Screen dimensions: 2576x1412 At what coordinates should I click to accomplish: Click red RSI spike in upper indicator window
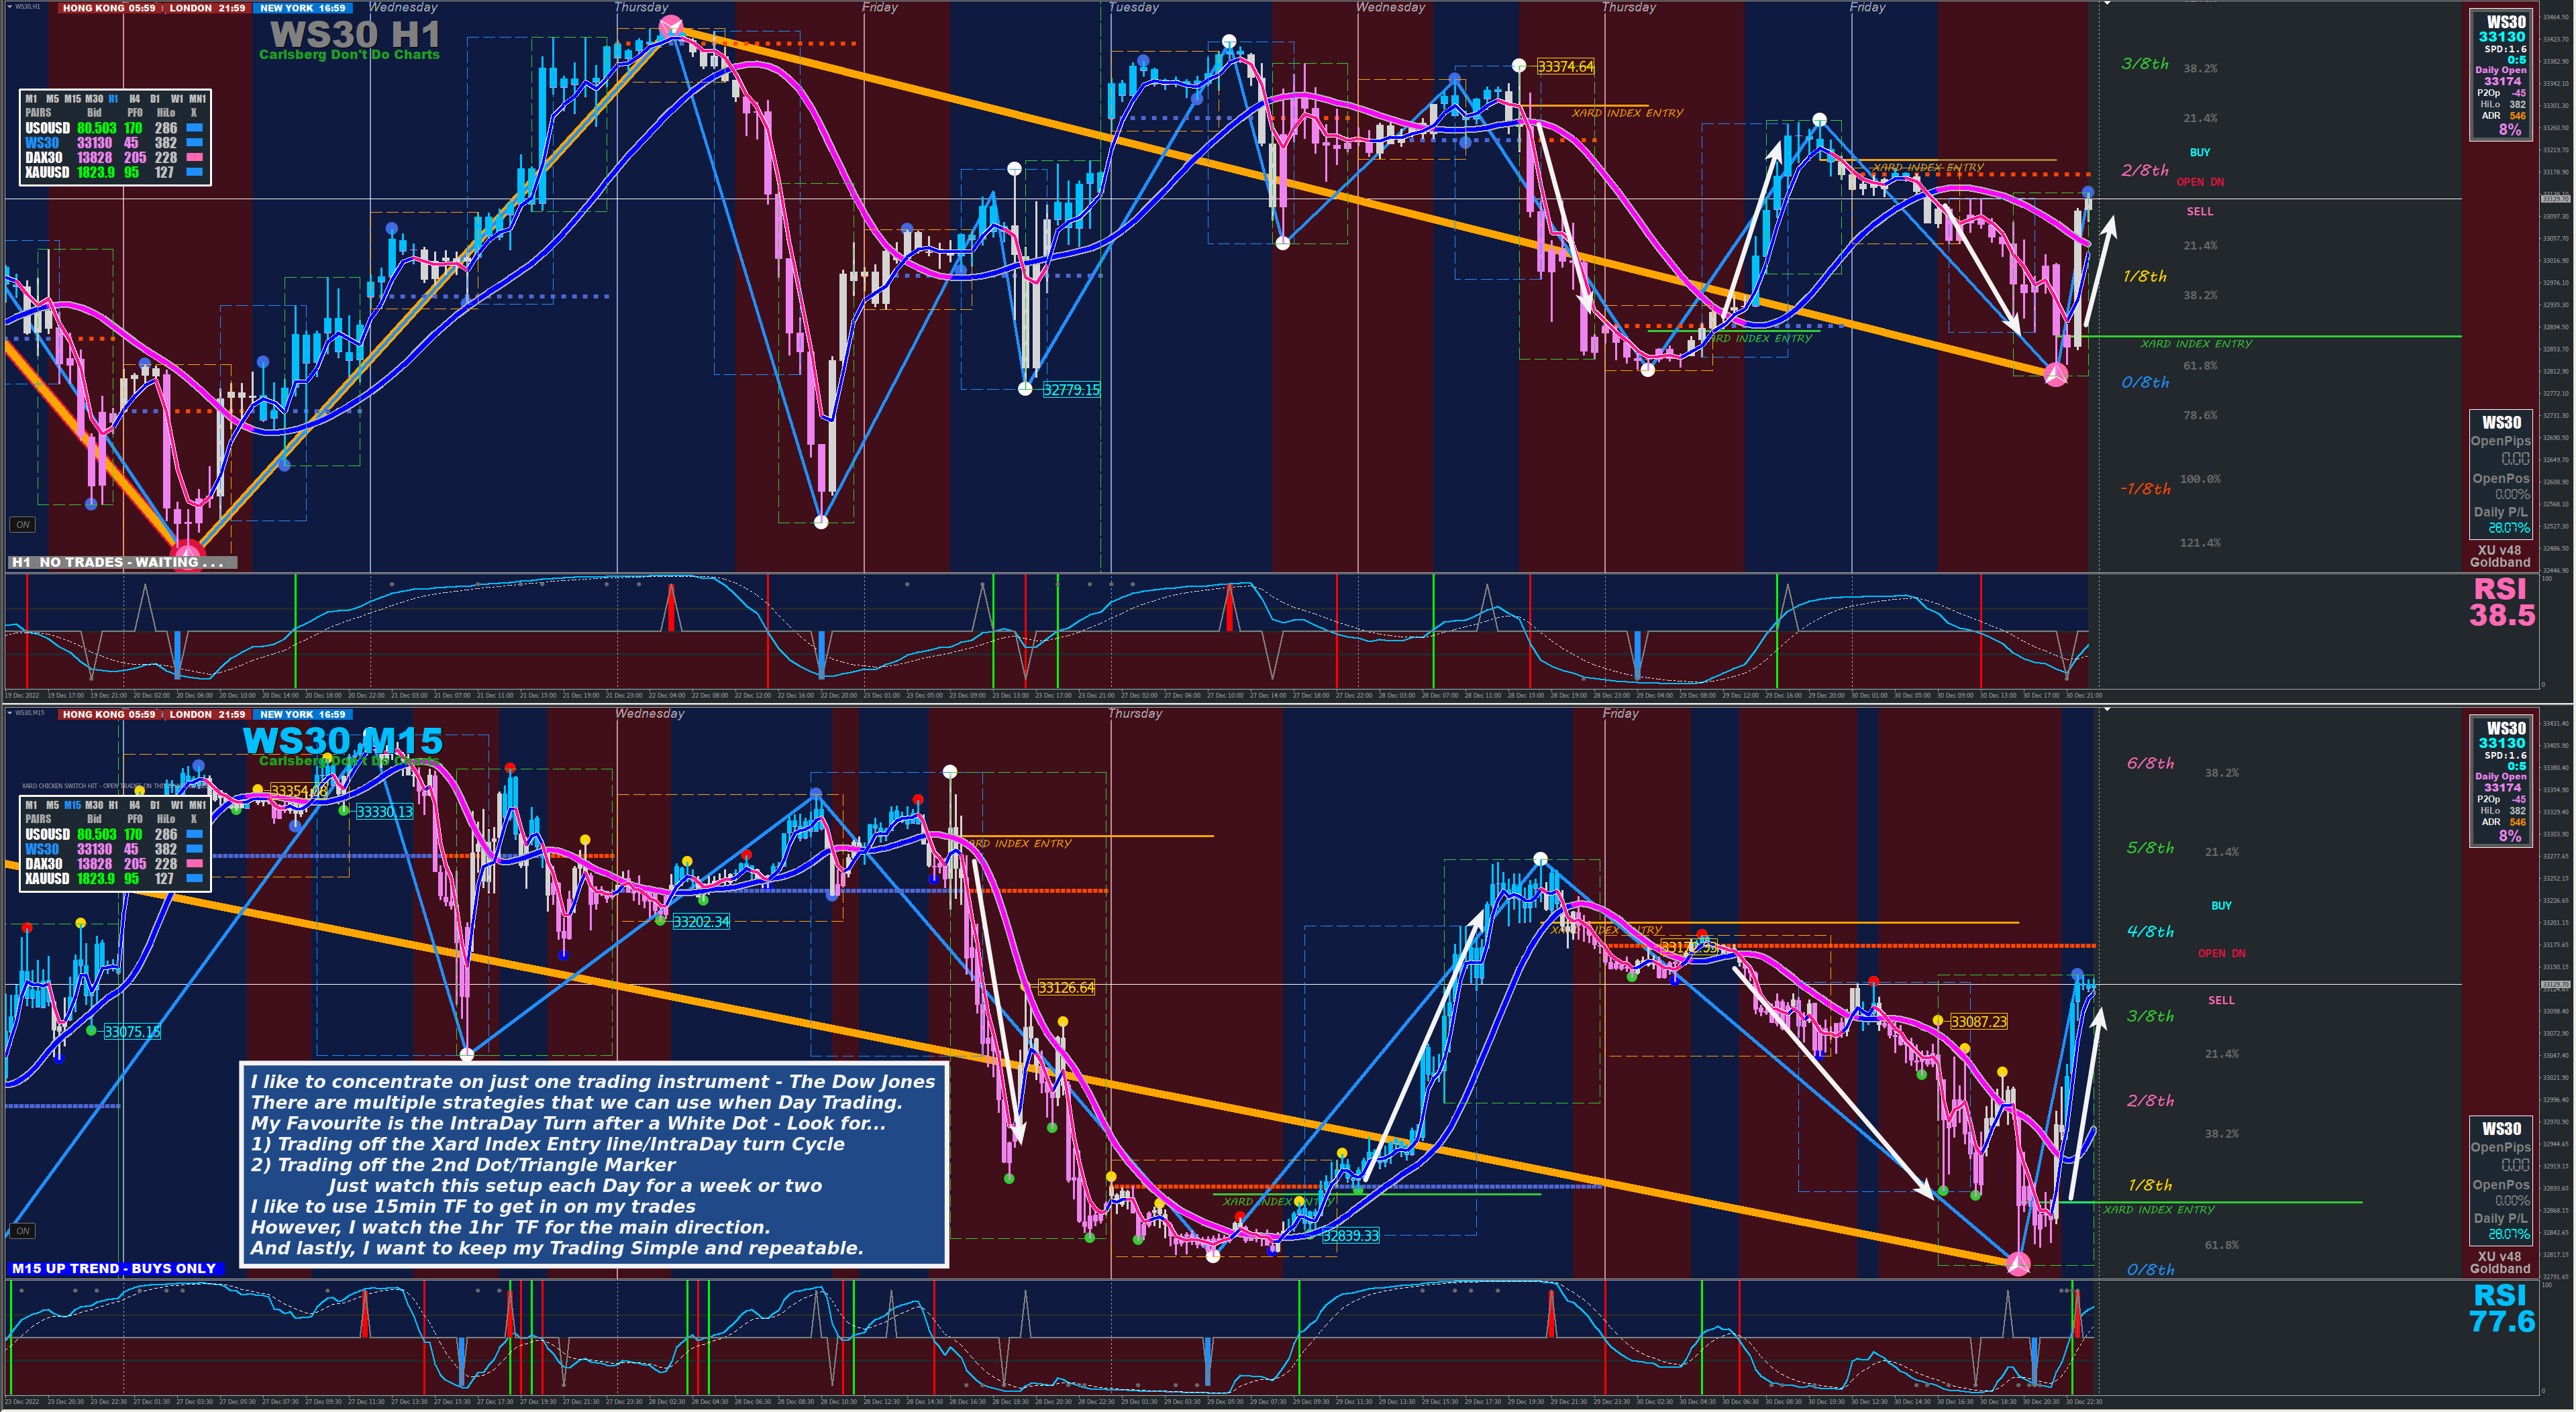pyautogui.click(x=671, y=608)
